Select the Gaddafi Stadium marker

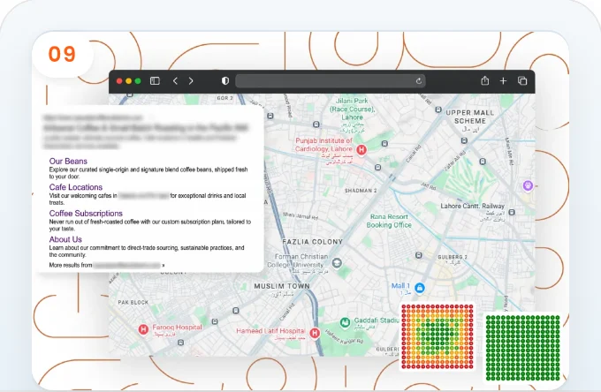click(x=345, y=323)
